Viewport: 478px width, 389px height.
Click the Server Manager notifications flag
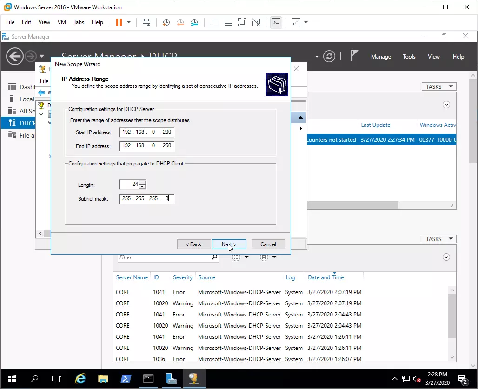[x=354, y=56]
